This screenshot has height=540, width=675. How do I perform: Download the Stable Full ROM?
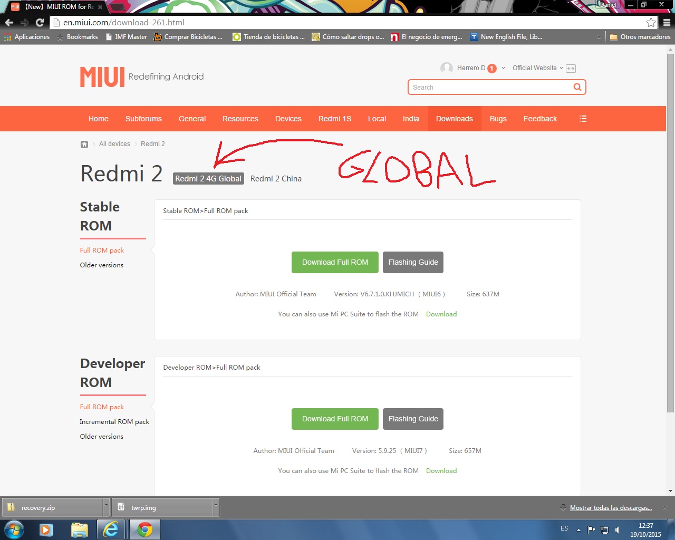pyautogui.click(x=335, y=262)
